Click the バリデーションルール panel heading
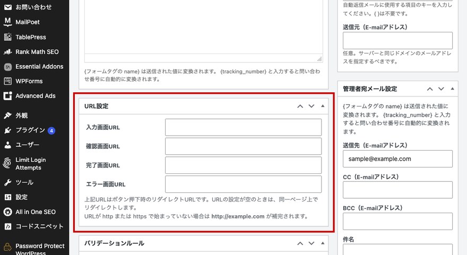 coord(114,243)
